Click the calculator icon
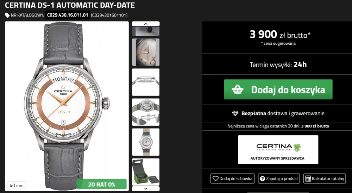The width and height of the screenshot is (352, 193). pos(308,179)
